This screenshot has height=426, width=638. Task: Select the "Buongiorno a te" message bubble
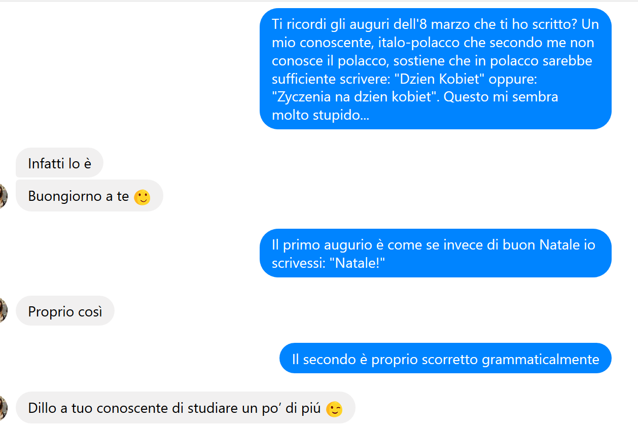tap(89, 196)
